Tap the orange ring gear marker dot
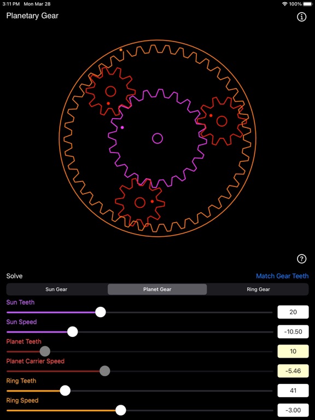The width and height of the screenshot is (315, 420). point(121,50)
